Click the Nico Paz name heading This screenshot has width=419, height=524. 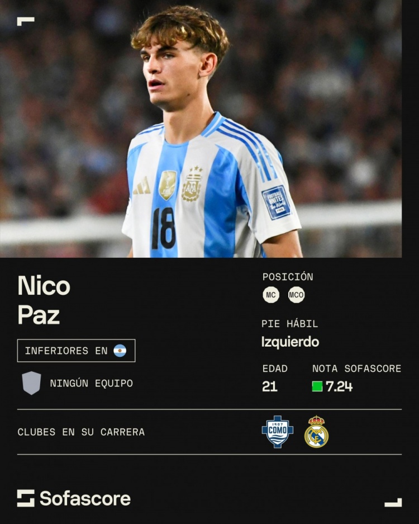tap(44, 300)
